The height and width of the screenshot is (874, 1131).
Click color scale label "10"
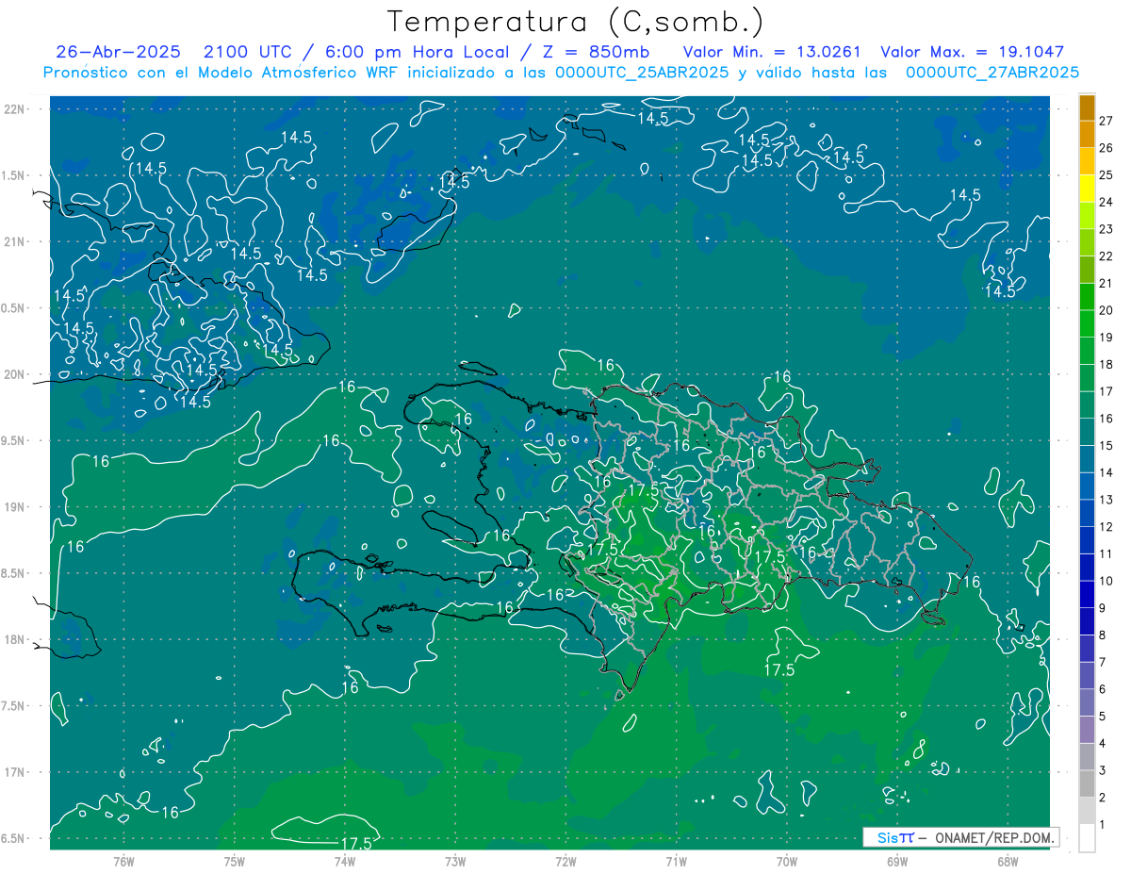[1106, 581]
